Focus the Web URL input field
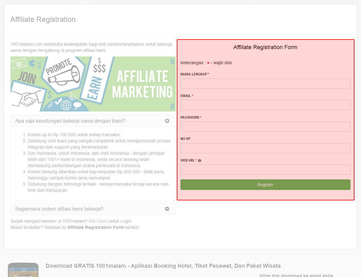 click(265, 170)
